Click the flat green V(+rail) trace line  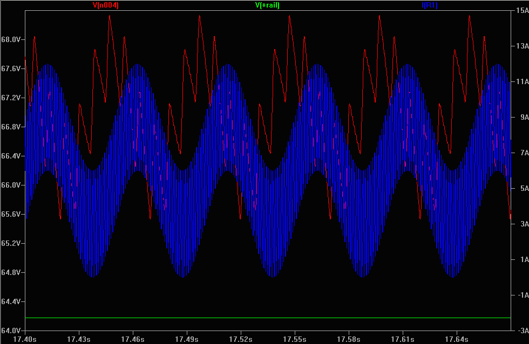pos(268,318)
